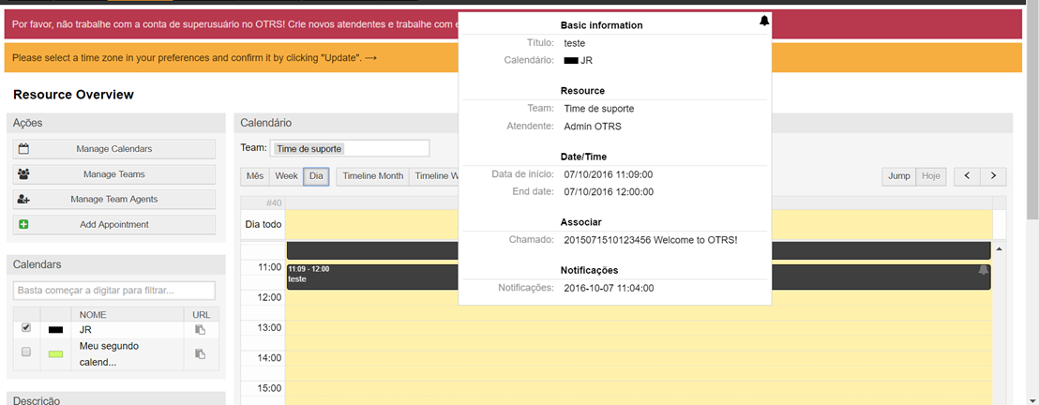Viewport: 1039px width, 405px height.
Task: Click the bell icon in the appointment popup
Action: click(764, 21)
